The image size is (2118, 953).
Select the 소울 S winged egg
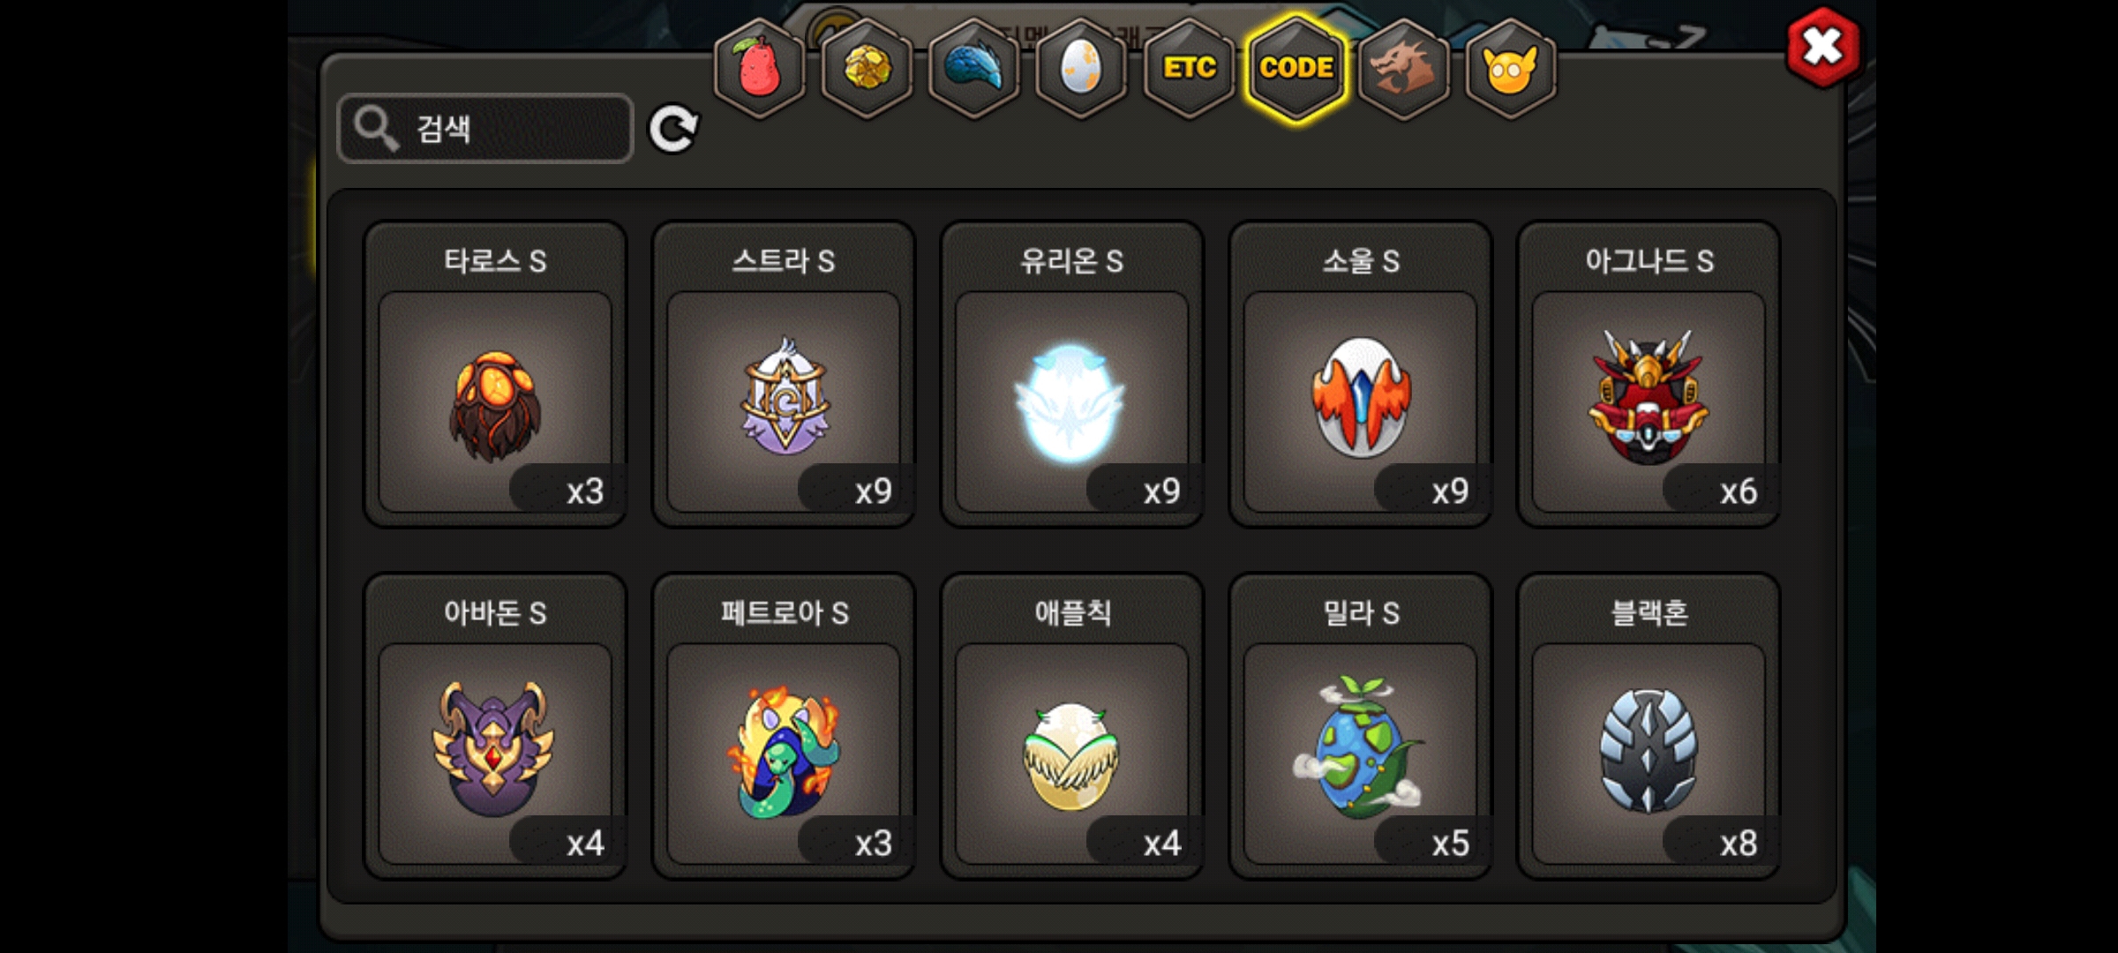(1360, 374)
